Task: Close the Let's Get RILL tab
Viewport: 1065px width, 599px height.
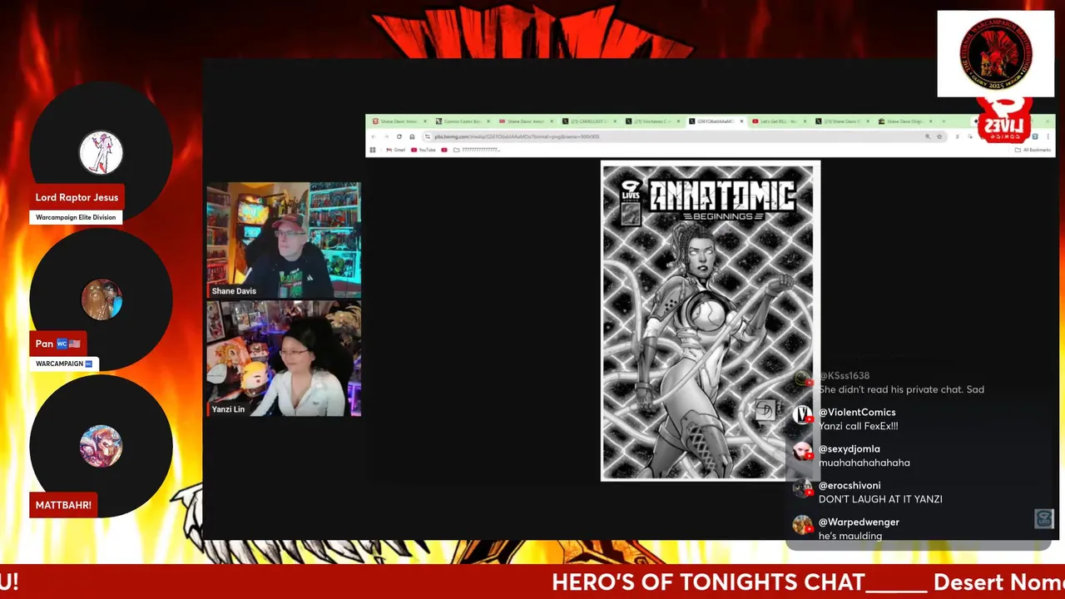Action: 805,121
